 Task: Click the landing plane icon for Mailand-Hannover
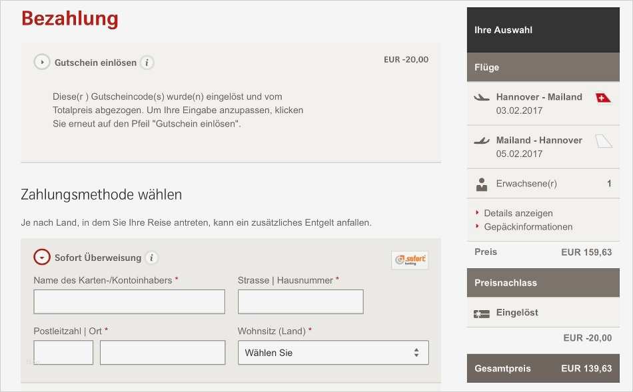(482, 140)
